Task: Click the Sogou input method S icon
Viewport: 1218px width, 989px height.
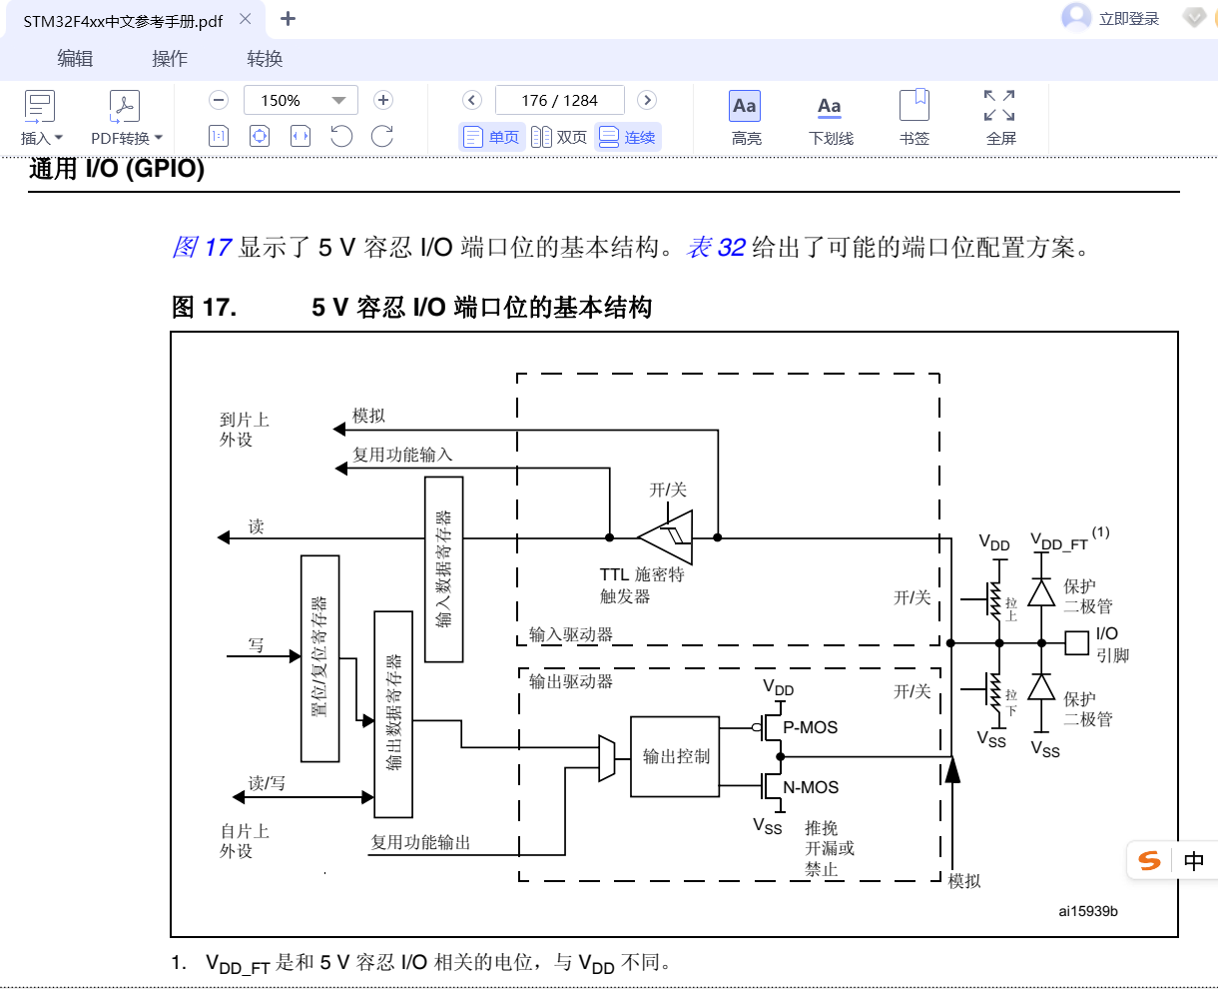Action: click(x=1150, y=860)
